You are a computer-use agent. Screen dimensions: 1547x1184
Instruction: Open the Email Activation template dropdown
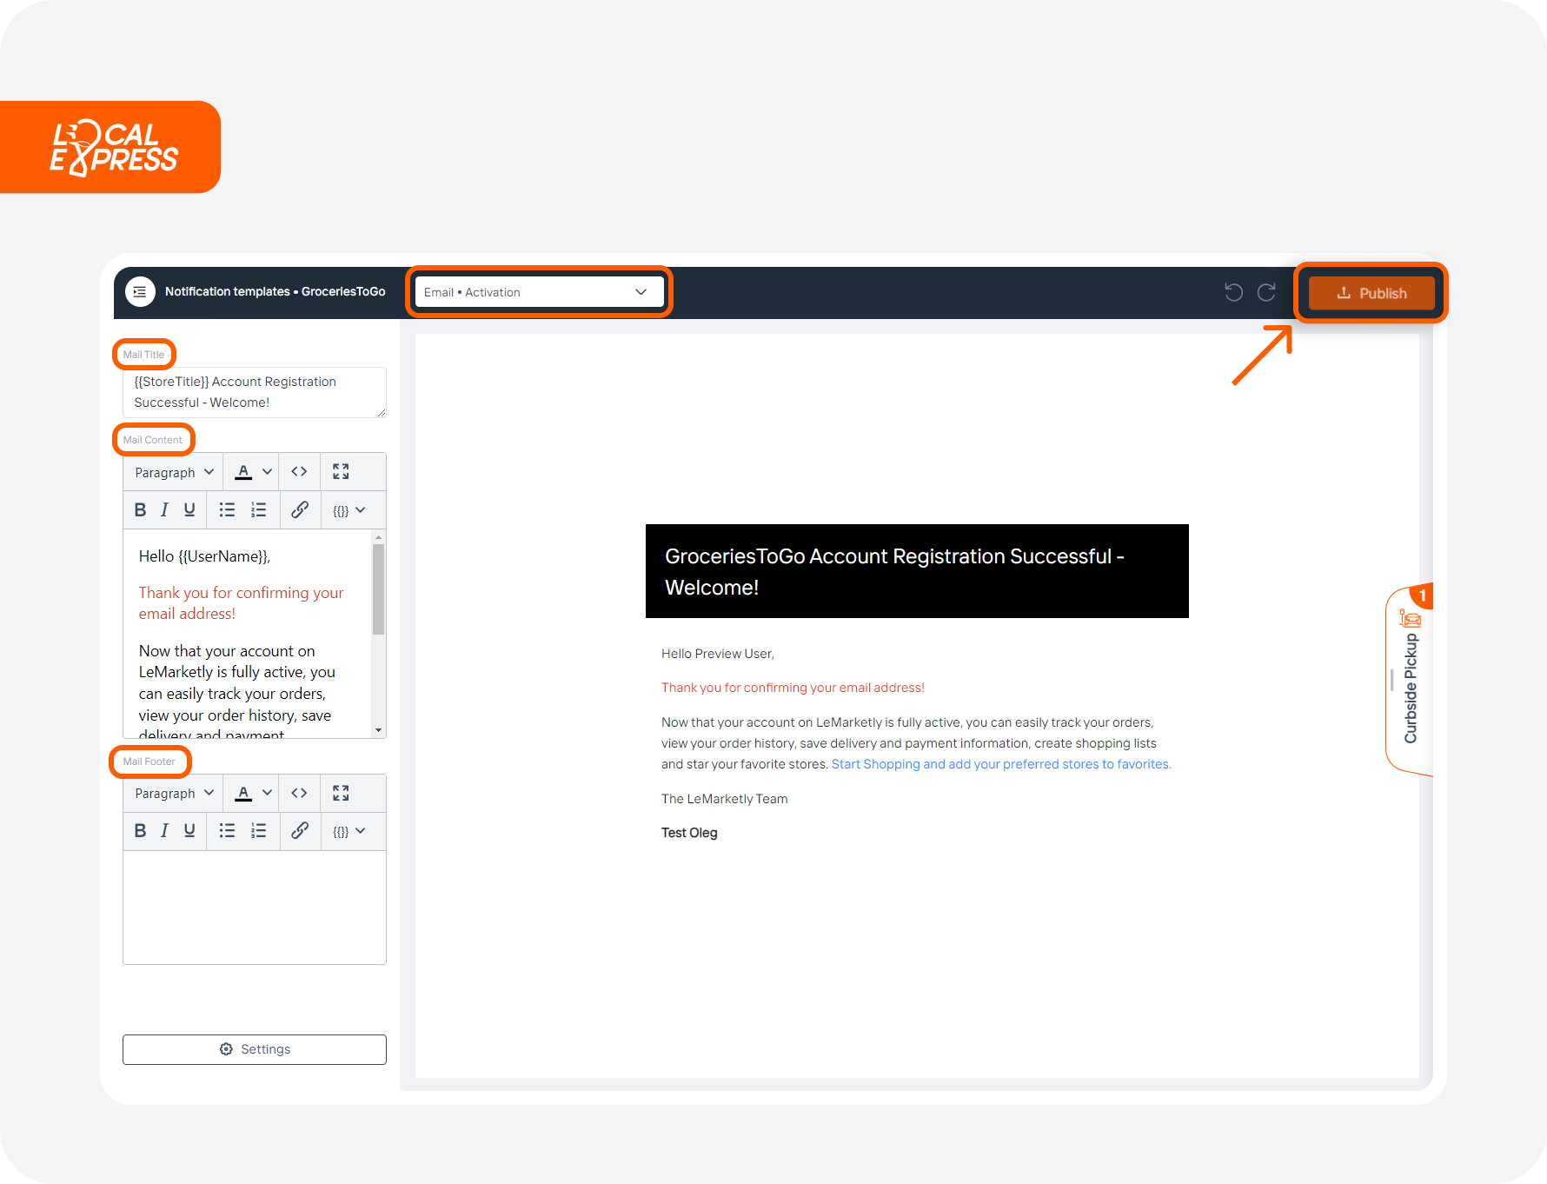(539, 292)
